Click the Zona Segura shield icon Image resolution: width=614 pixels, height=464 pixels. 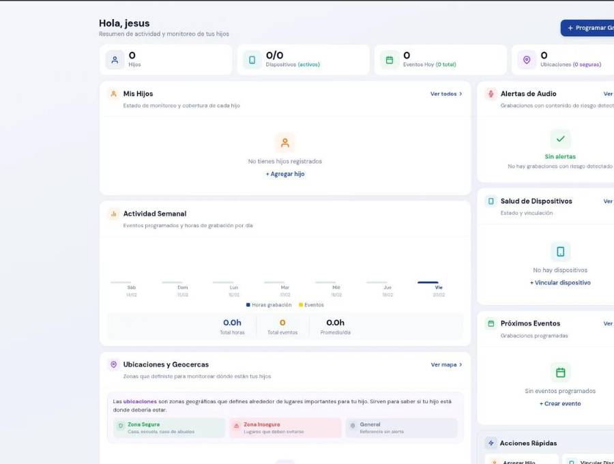(x=121, y=426)
